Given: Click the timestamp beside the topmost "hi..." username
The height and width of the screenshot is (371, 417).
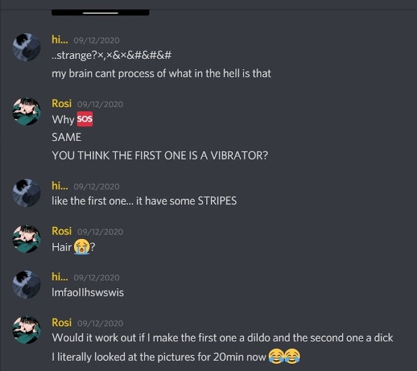Looking at the screenshot, I should pos(96,41).
